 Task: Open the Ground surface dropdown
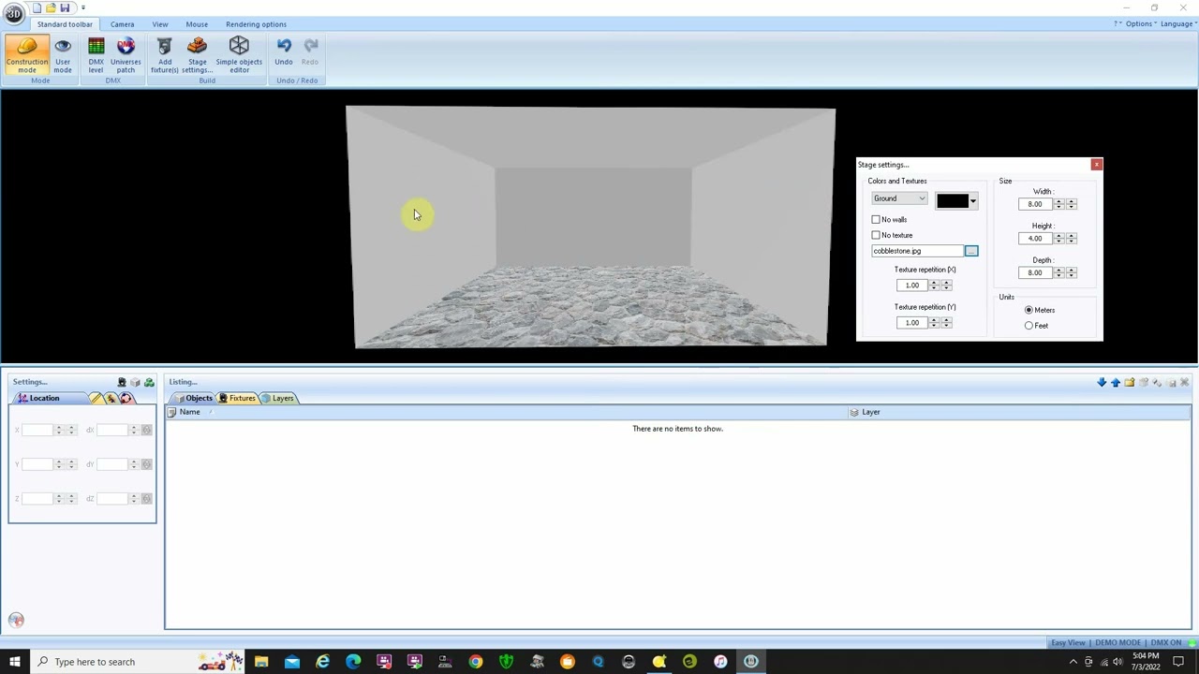[899, 198]
